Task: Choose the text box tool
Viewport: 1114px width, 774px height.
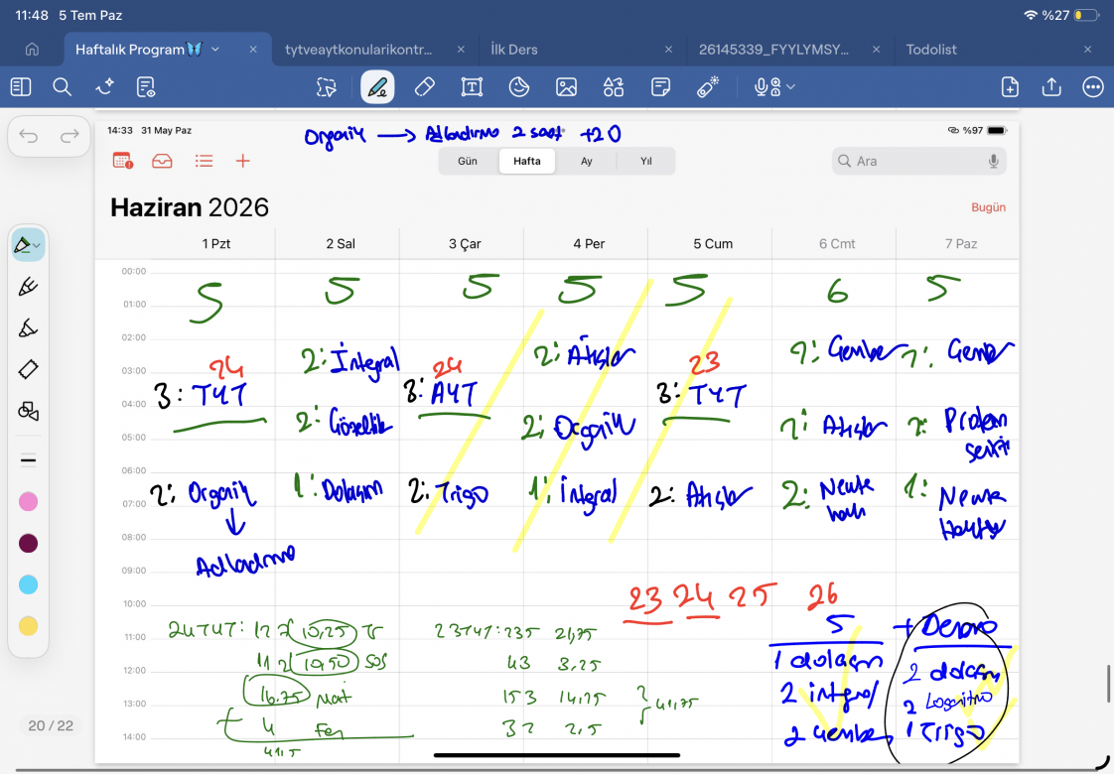Action: coord(472,87)
